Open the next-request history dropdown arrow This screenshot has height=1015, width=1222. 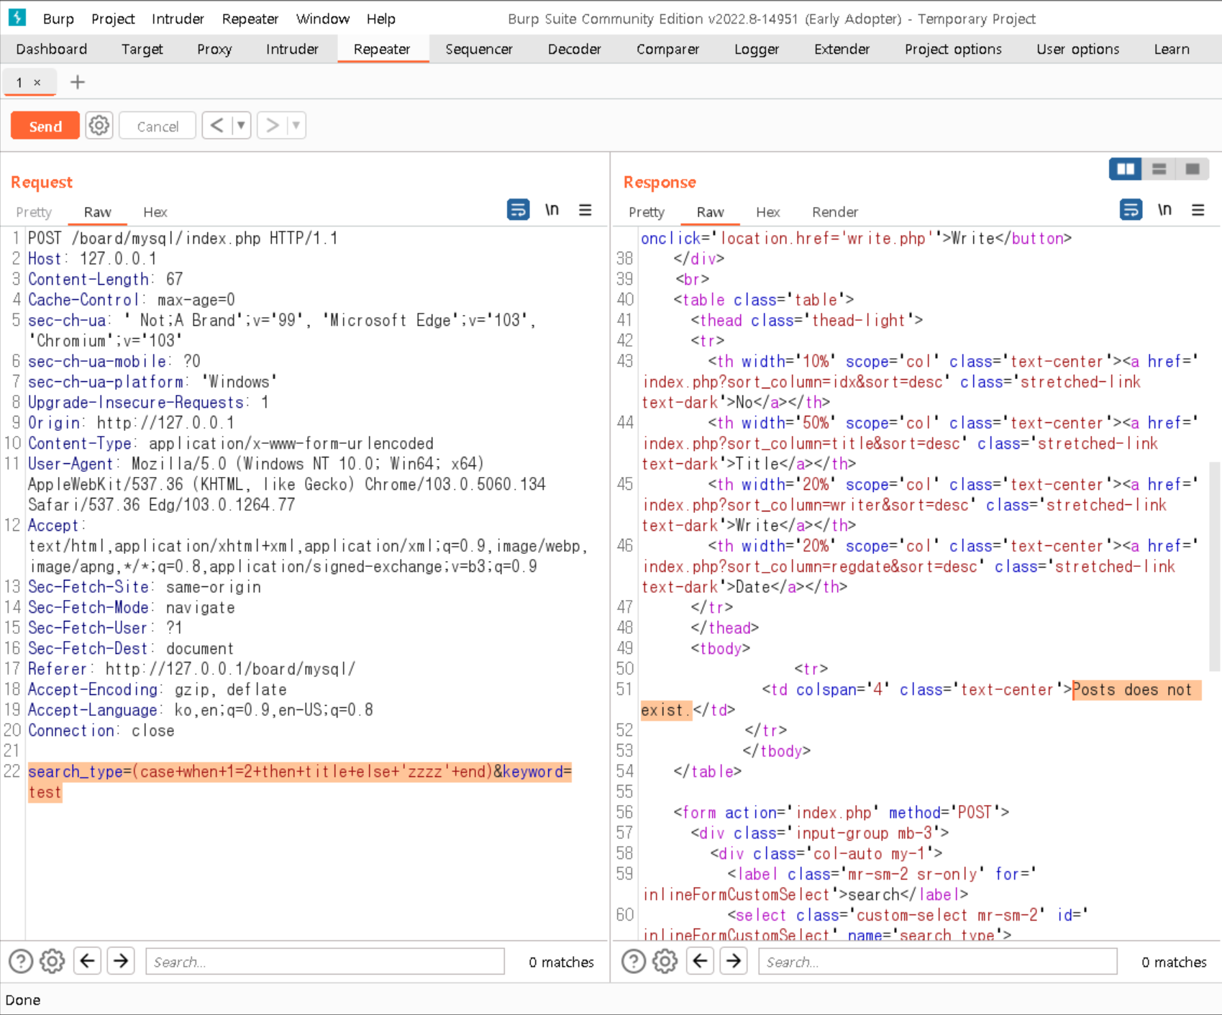point(296,126)
